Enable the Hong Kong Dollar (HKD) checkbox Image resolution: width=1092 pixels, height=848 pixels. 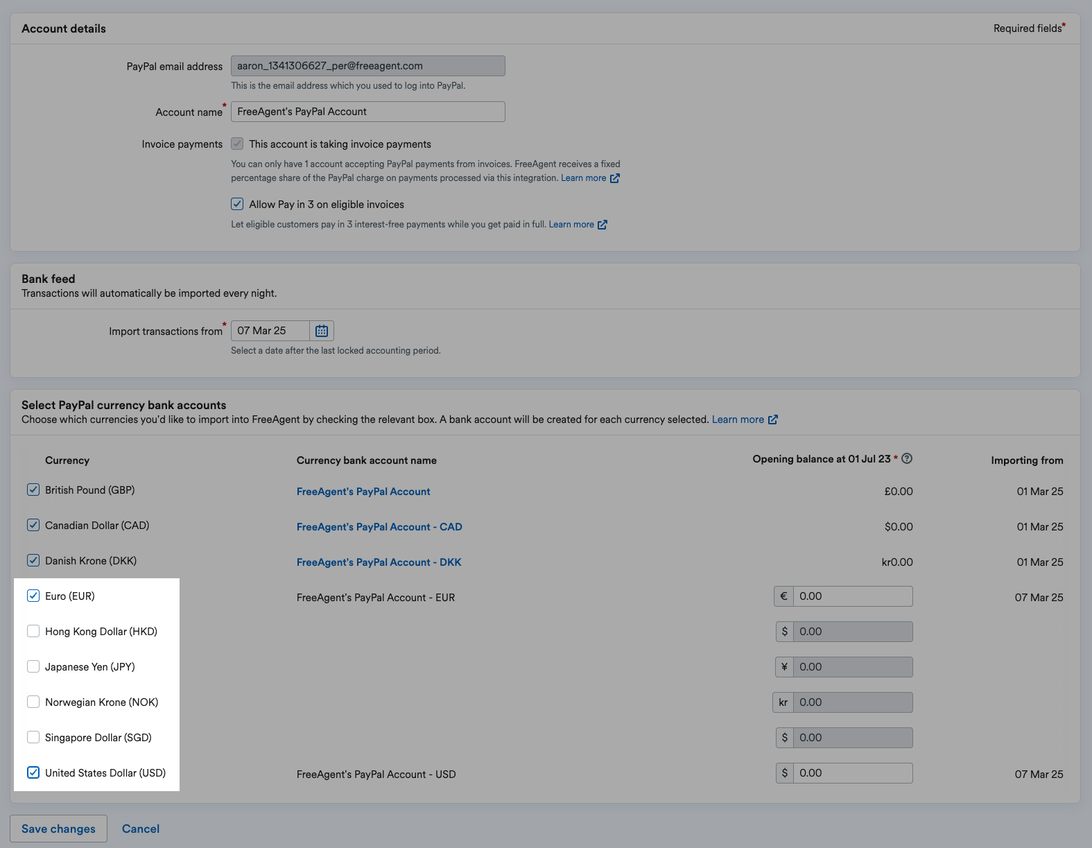click(x=33, y=631)
